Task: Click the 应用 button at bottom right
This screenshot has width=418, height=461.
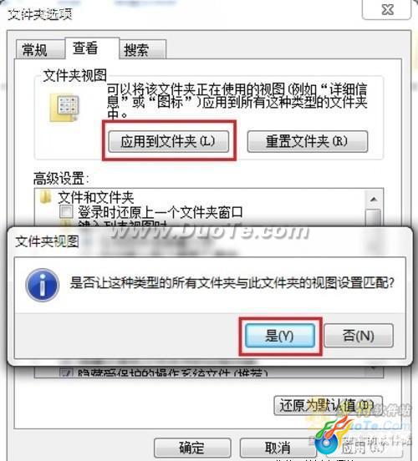Action: (x=364, y=448)
